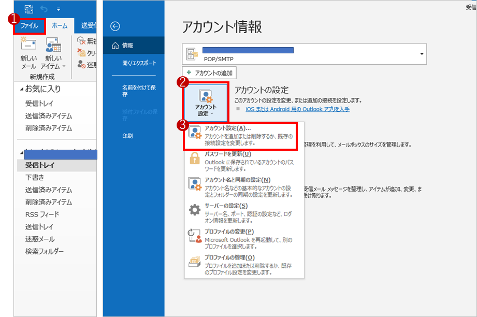
Task: Click the green plus icon on アカウントの追加
Action: (189, 73)
